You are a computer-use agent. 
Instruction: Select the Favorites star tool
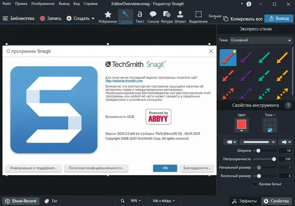tap(108, 17)
